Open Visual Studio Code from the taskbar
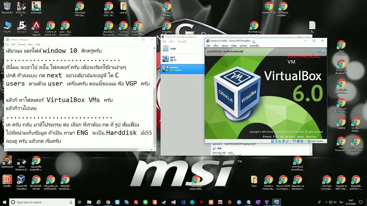Screen dimensions: 367x206 [x=183, y=202]
